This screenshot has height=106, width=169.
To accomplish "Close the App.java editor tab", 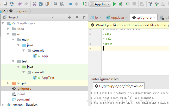I will pyautogui.click(x=127, y=17).
